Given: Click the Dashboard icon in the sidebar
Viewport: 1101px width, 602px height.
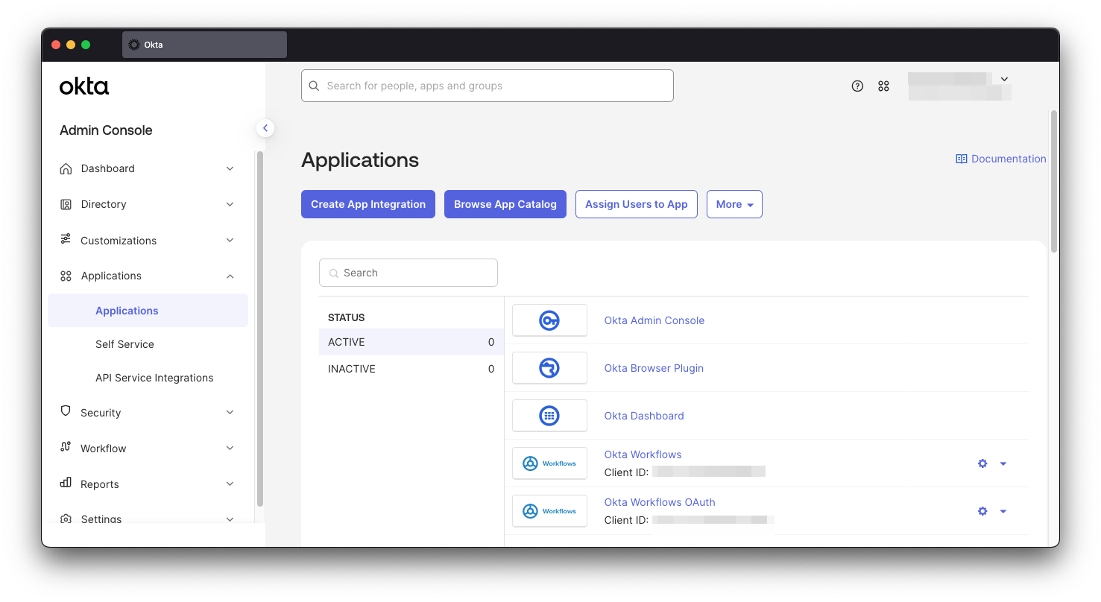Looking at the screenshot, I should point(66,168).
